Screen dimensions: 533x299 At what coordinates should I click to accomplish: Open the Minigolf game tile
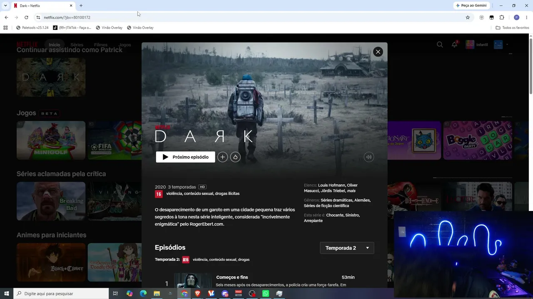point(51,140)
